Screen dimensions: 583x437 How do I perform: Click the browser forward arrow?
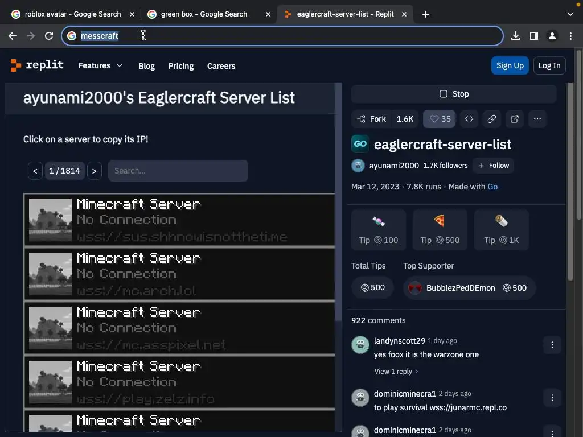tap(31, 36)
